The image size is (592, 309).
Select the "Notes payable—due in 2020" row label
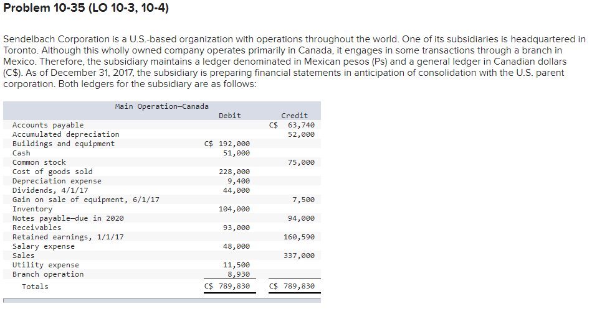(x=68, y=219)
